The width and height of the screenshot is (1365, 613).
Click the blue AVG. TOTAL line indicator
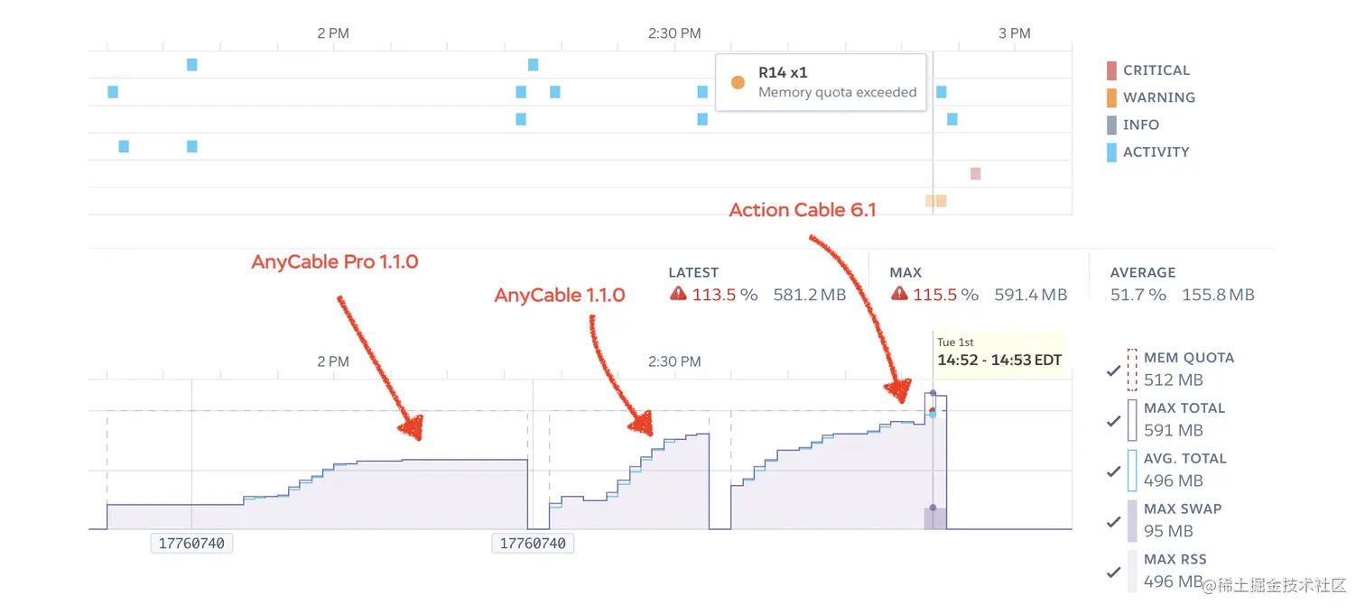pyautogui.click(x=1131, y=470)
